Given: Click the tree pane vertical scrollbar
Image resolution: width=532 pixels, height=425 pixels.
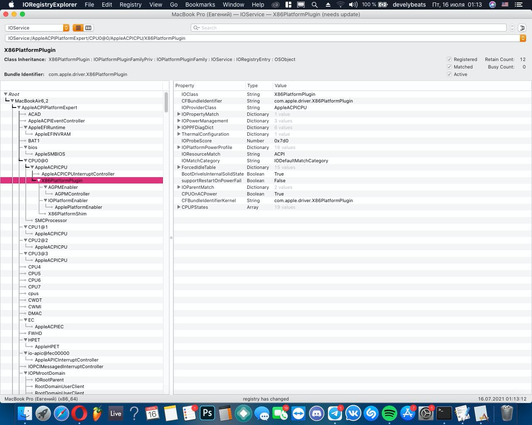Looking at the screenshot, I should coord(166,102).
